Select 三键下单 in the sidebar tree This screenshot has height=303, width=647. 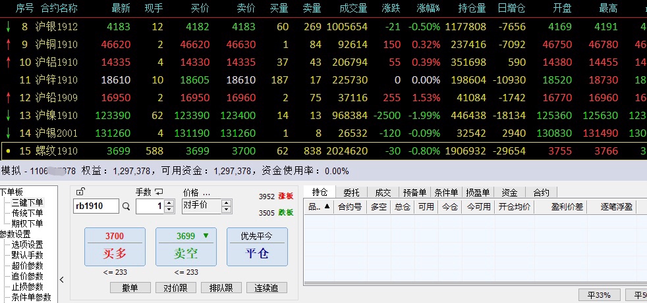click(27, 202)
